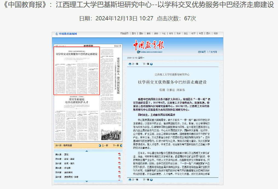
Task: Click the article heading 以学科交叉优势服务中巴经济走廊建设
Action: coord(172,82)
